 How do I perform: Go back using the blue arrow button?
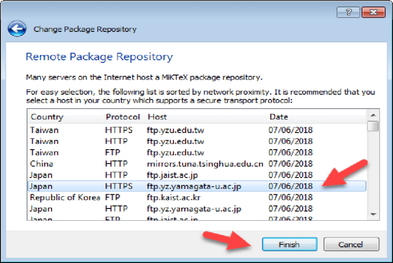pos(17,29)
